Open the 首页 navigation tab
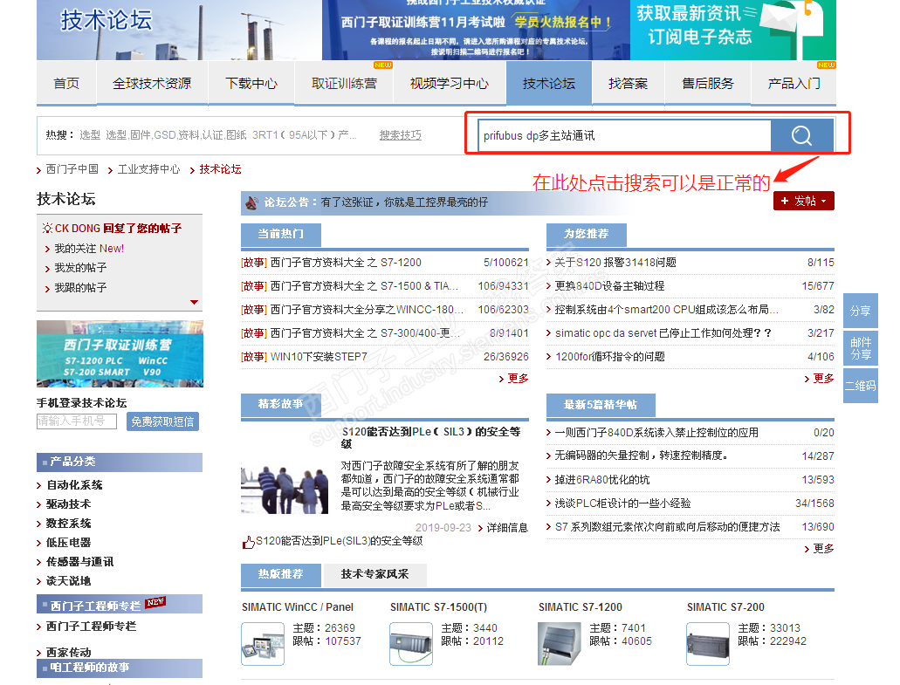 pyautogui.click(x=66, y=83)
